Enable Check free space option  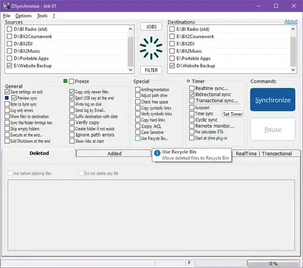138,102
